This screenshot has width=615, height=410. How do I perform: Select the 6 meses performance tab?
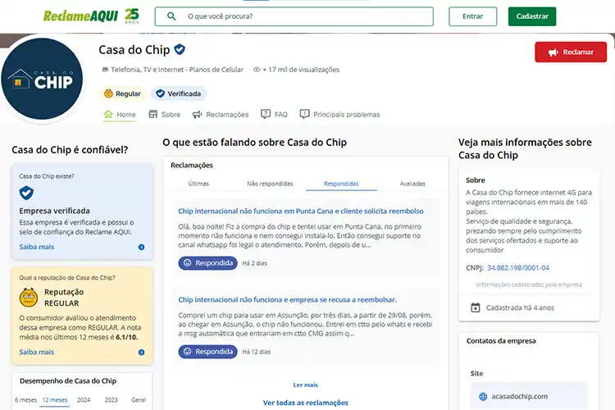tap(25, 400)
